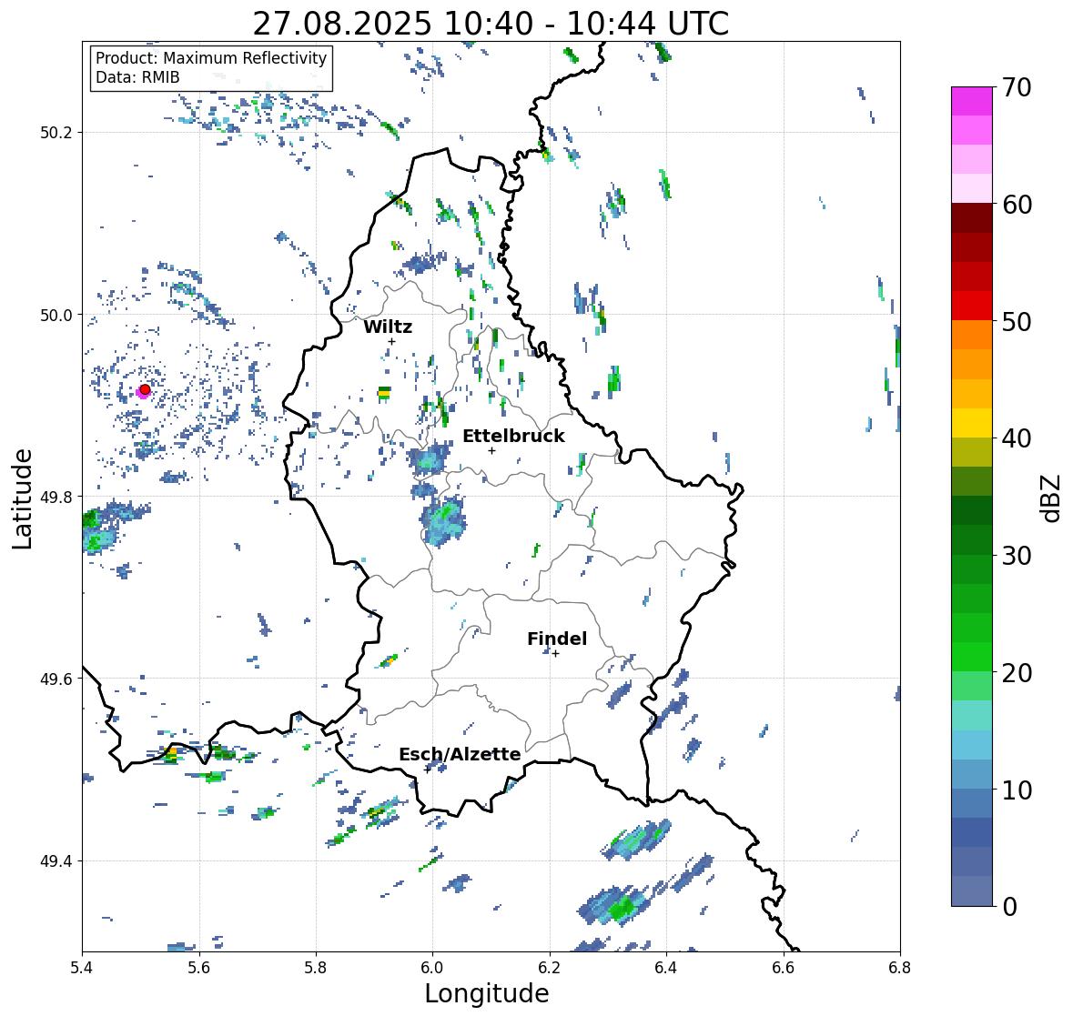Select the Ettelbruck station label

pos(513,437)
